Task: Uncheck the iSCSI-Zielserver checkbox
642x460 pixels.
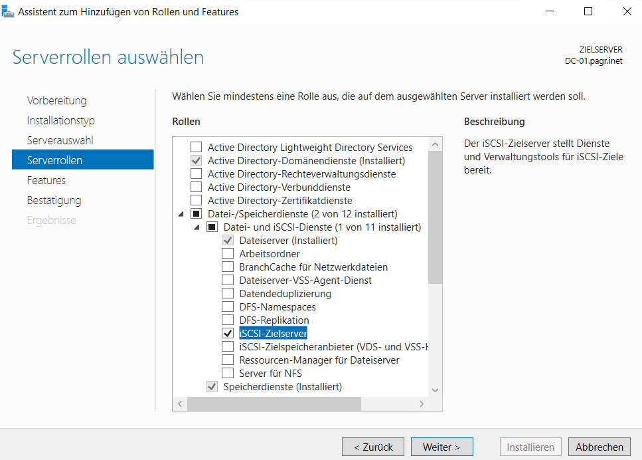Action: coord(228,334)
